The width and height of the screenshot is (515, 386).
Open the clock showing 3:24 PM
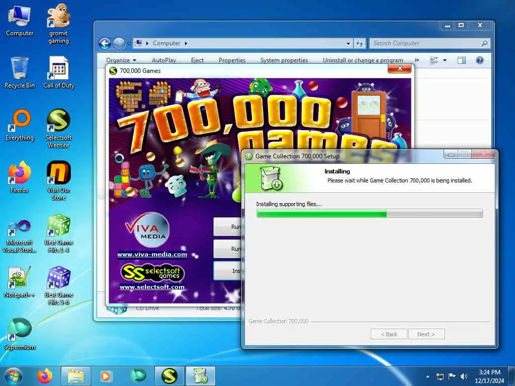pos(489,376)
